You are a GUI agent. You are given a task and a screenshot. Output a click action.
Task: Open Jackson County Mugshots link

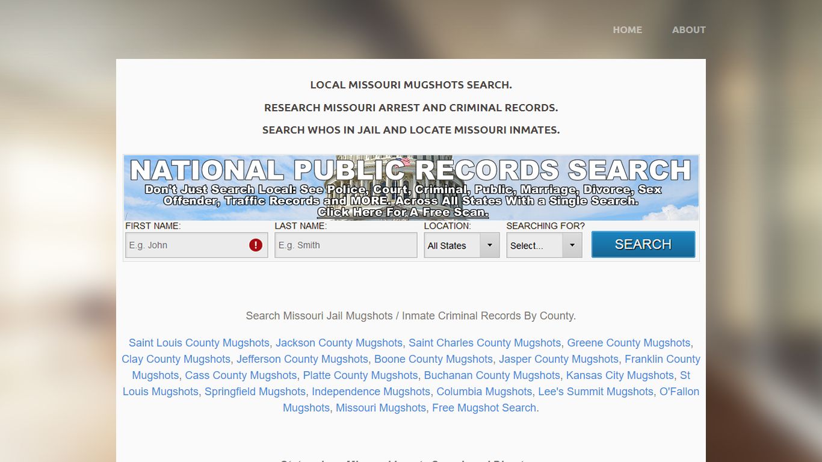(339, 343)
